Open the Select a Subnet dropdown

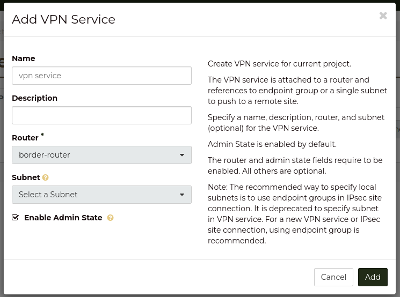(x=101, y=195)
